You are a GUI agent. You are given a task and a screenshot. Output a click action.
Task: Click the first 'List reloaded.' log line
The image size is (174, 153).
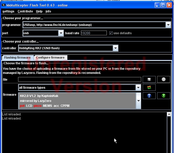pyautogui.click(x=12, y=114)
